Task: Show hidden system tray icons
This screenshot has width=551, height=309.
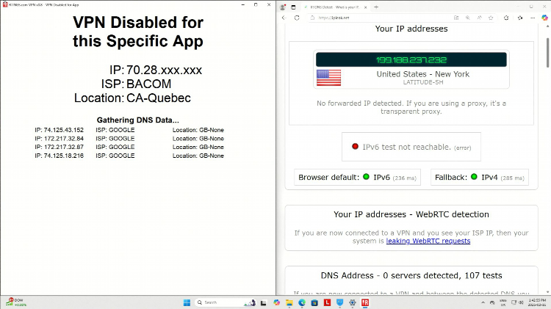Action: point(483,302)
